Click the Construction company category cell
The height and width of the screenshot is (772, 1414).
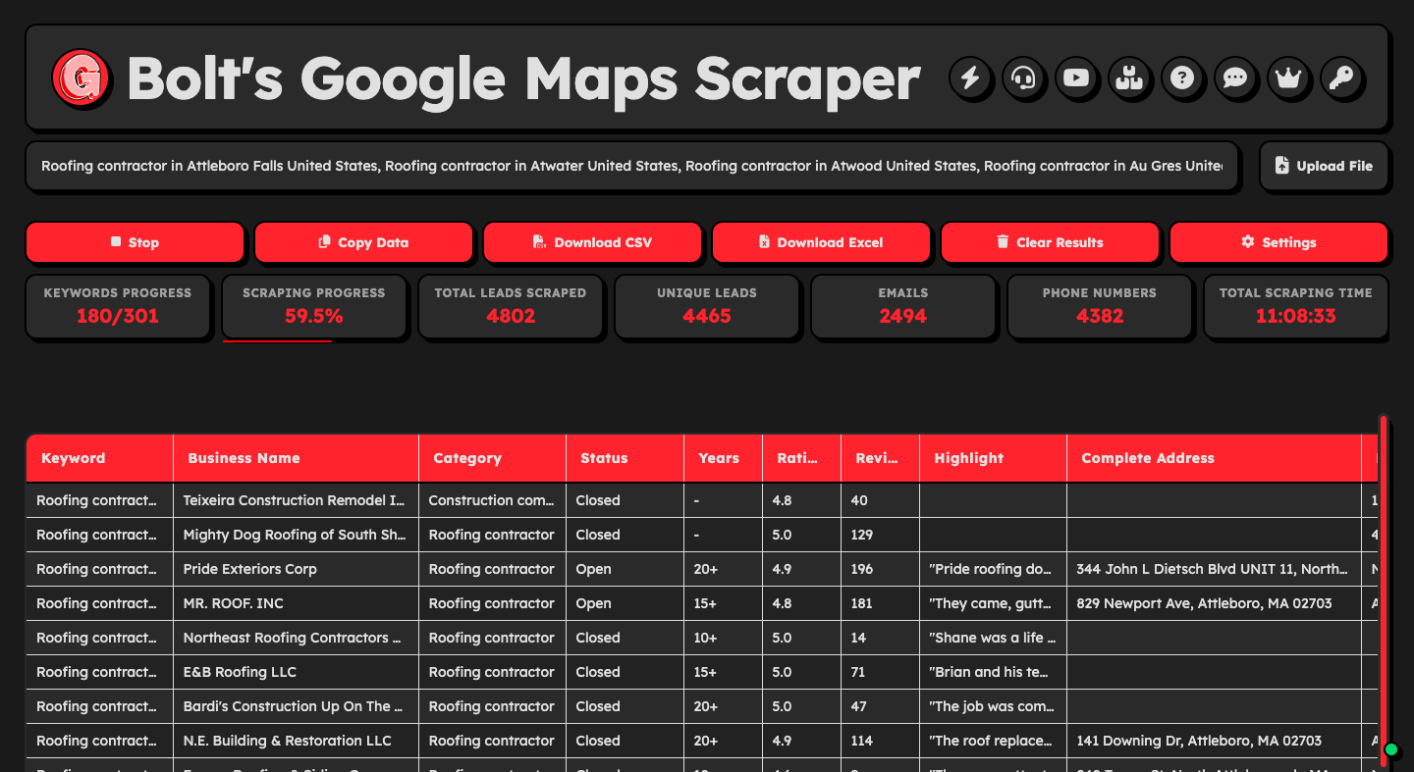(493, 500)
